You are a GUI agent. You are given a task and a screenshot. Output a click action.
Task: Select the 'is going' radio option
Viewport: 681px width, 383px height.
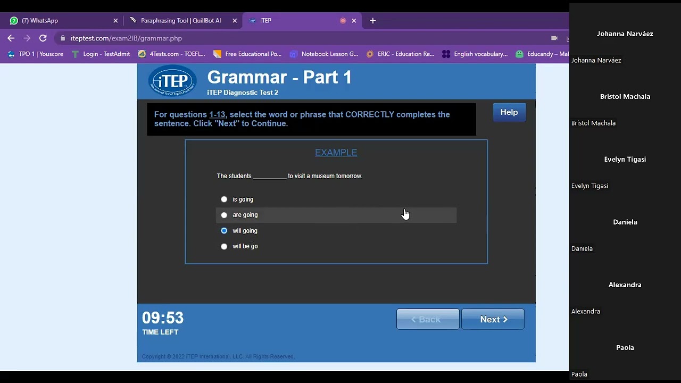(224, 199)
